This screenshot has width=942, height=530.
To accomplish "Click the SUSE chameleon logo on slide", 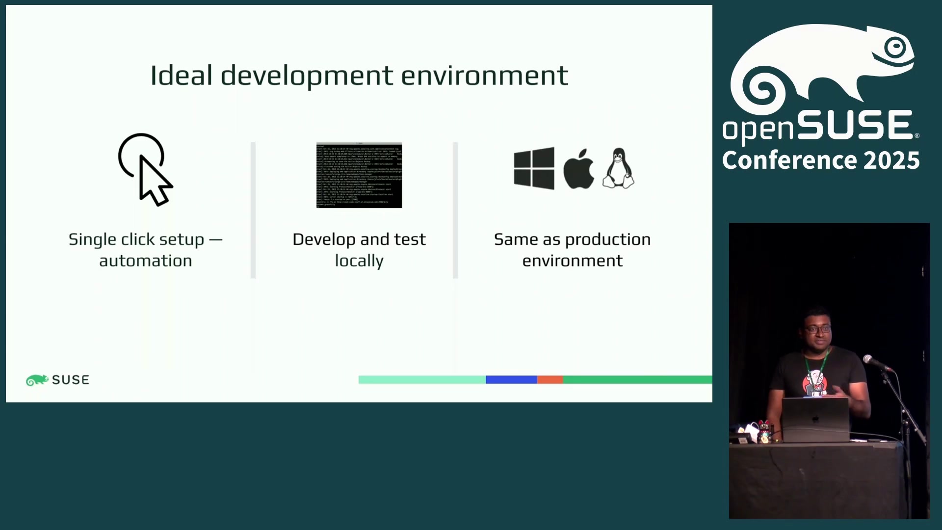I will point(57,380).
